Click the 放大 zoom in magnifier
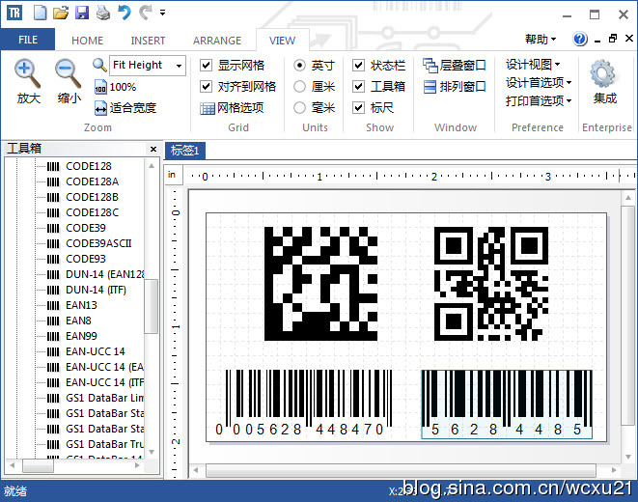Screen dimensions: 638x502 [x=28, y=73]
